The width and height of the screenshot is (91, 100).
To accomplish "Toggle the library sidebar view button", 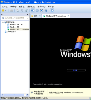I will (x=33, y=10).
